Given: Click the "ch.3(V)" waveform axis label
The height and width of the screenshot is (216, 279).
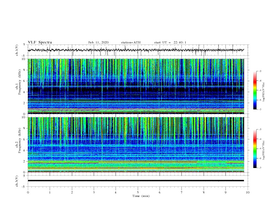Looking at the screenshot, I should (17, 181).
